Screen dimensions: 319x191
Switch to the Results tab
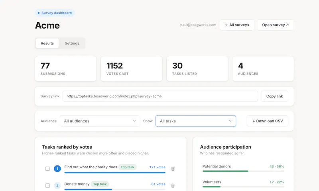click(47, 43)
